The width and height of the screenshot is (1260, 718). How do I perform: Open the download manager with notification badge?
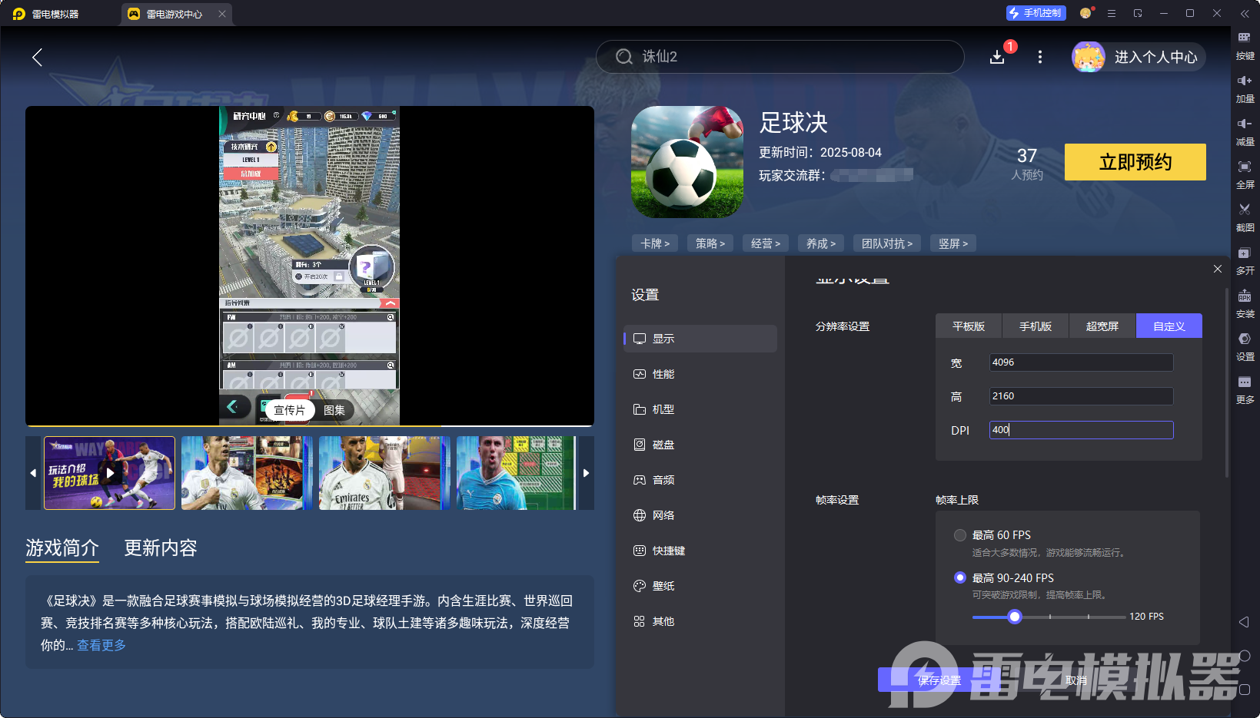pyautogui.click(x=997, y=56)
